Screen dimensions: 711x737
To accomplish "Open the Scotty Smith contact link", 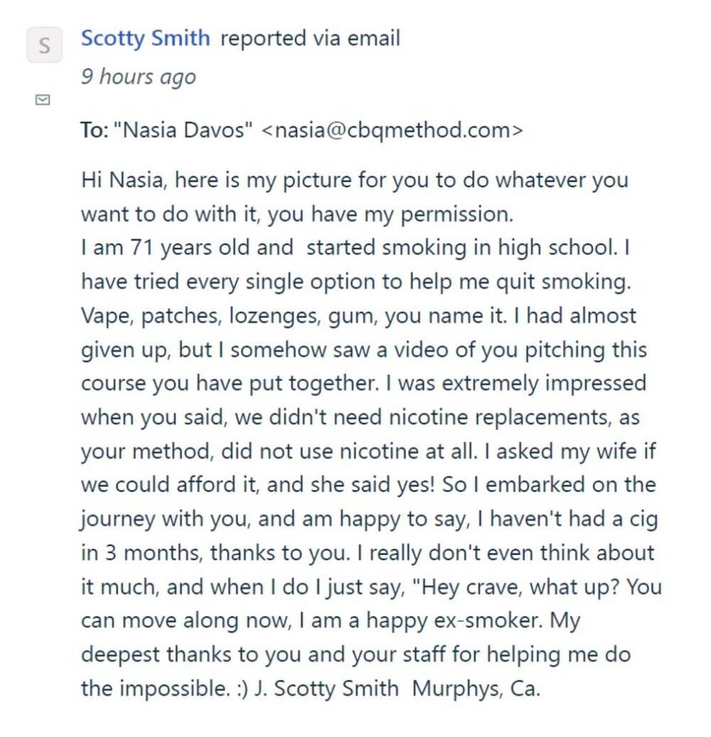I will 145,38.
